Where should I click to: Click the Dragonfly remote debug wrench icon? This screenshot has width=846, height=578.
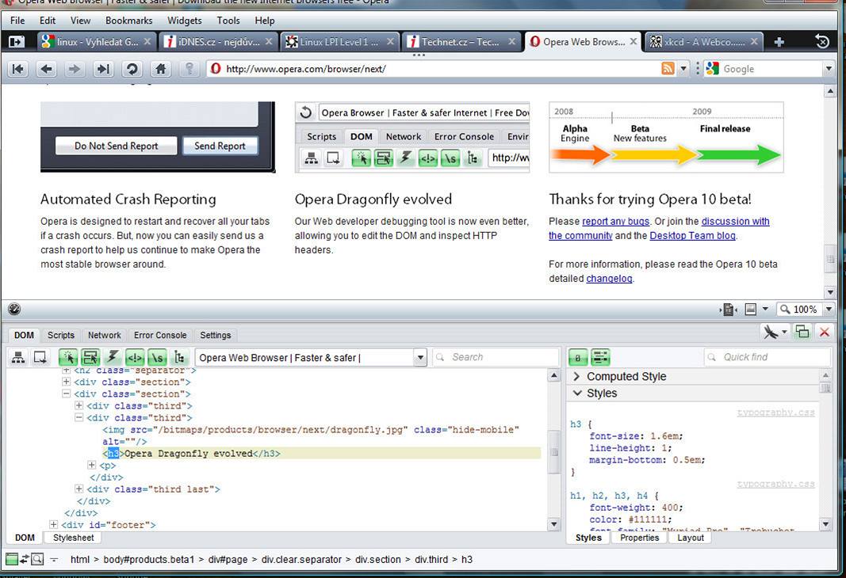point(770,332)
